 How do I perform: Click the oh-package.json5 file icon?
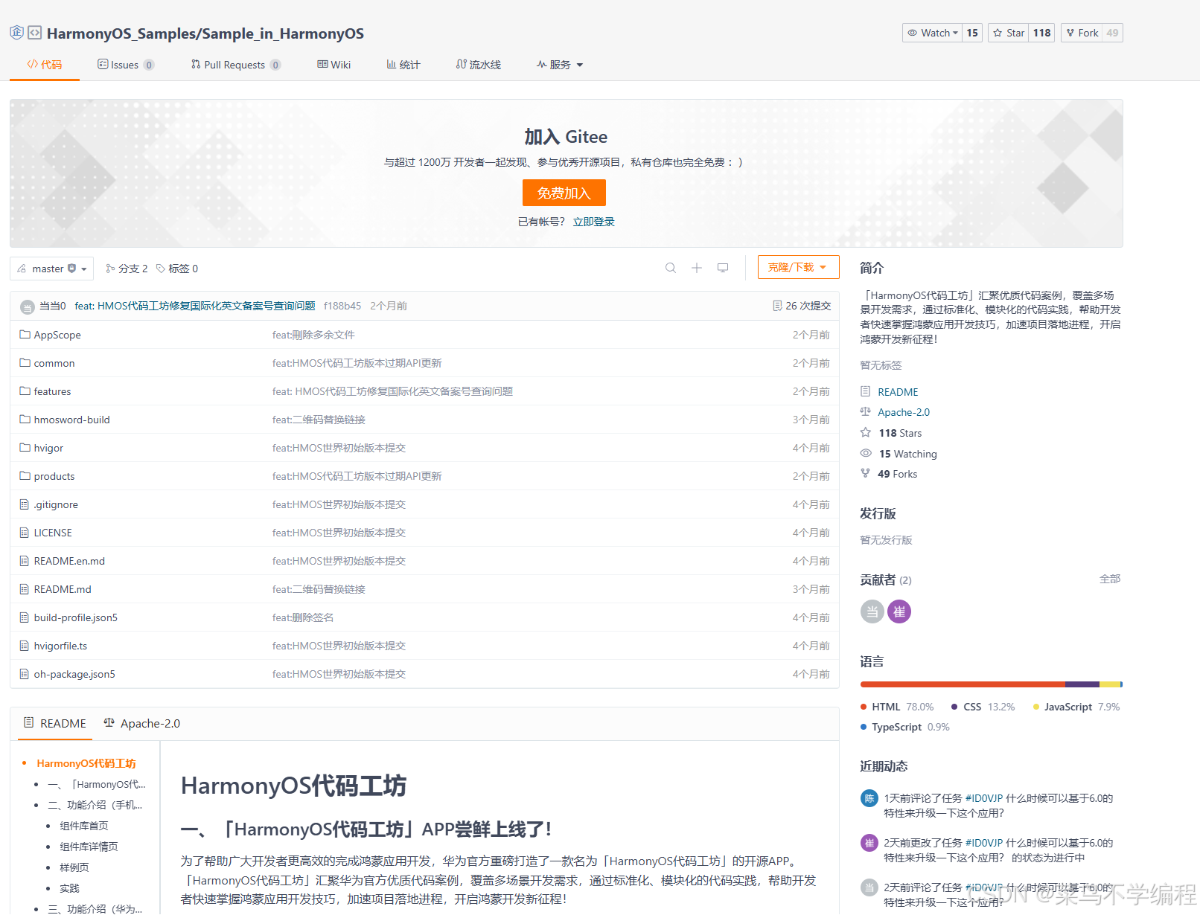pos(25,674)
